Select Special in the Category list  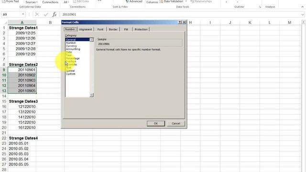point(77,71)
